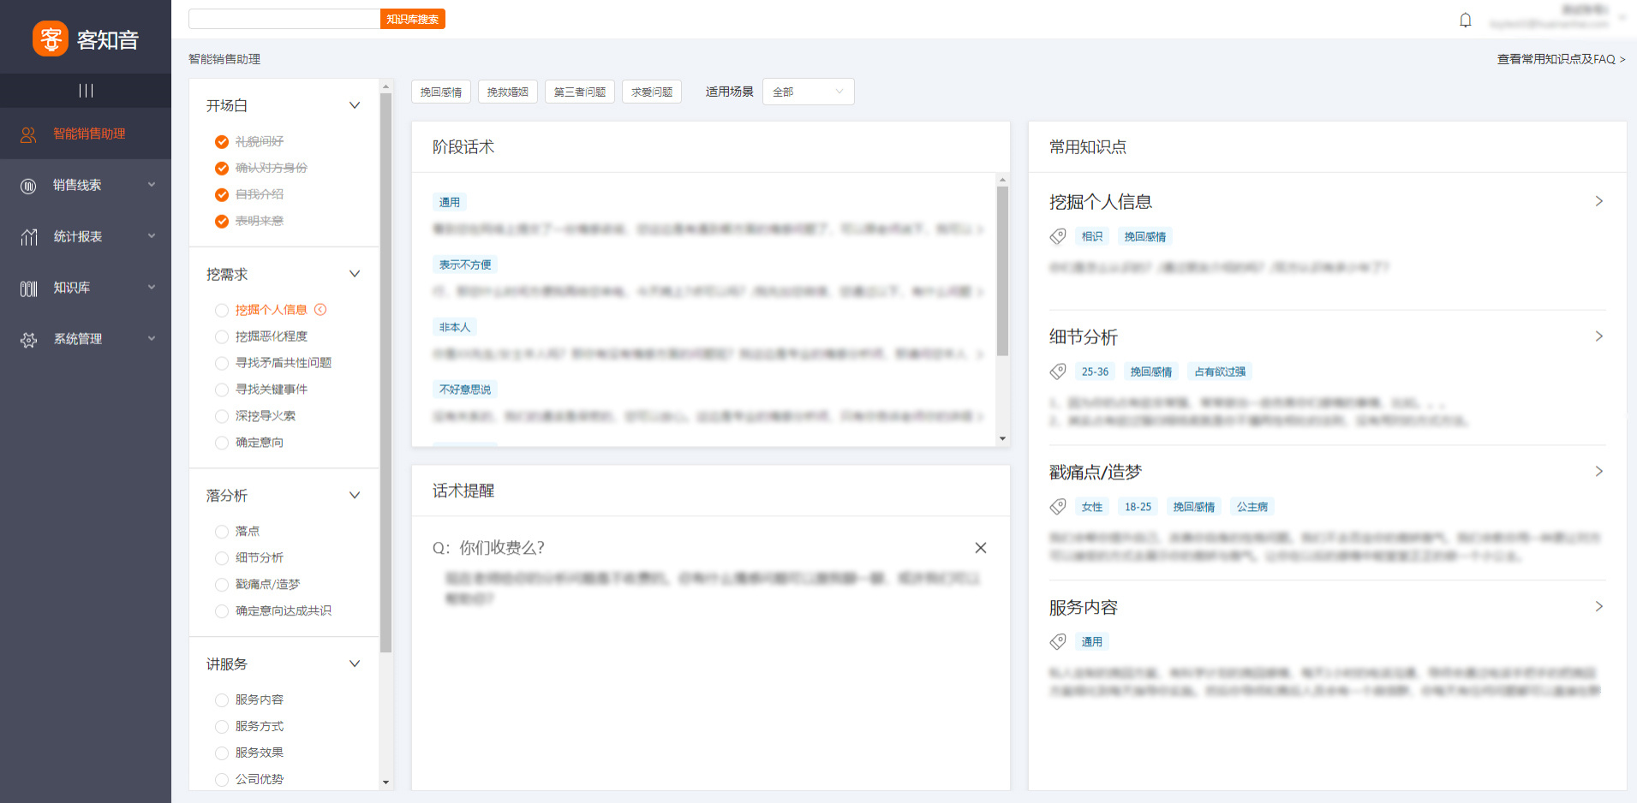
Task: Click the 销售线索 sidebar icon
Action: coord(28,186)
